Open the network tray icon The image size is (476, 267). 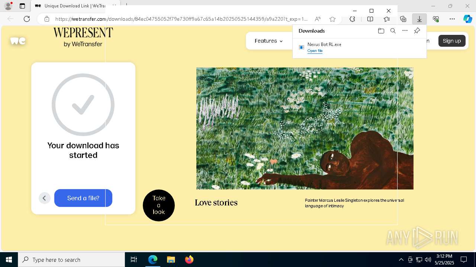[419, 260]
